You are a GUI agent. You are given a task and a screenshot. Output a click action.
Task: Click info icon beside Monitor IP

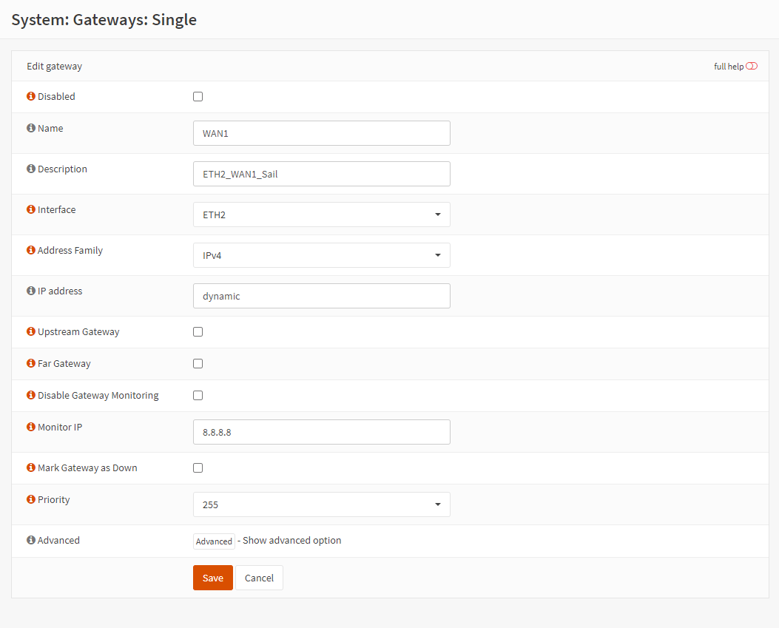[31, 427]
